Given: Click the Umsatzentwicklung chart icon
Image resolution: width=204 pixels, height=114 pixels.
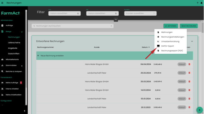Looking at the screenshot, I should pos(158,42).
